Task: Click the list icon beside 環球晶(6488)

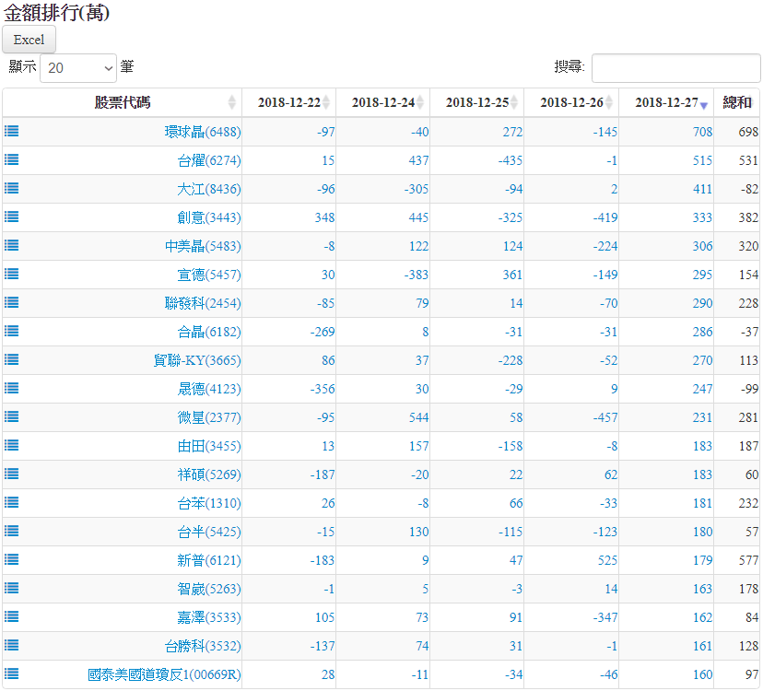Action: point(11,132)
